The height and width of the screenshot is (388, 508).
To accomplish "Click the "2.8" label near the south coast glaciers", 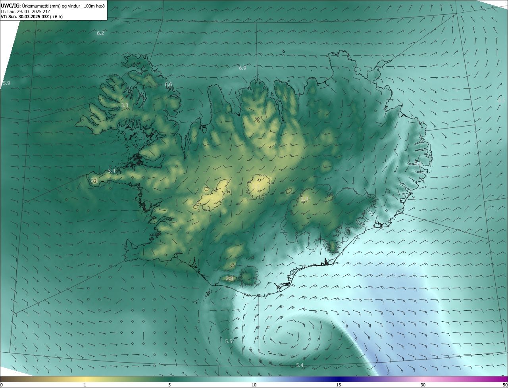I will click(x=229, y=279).
